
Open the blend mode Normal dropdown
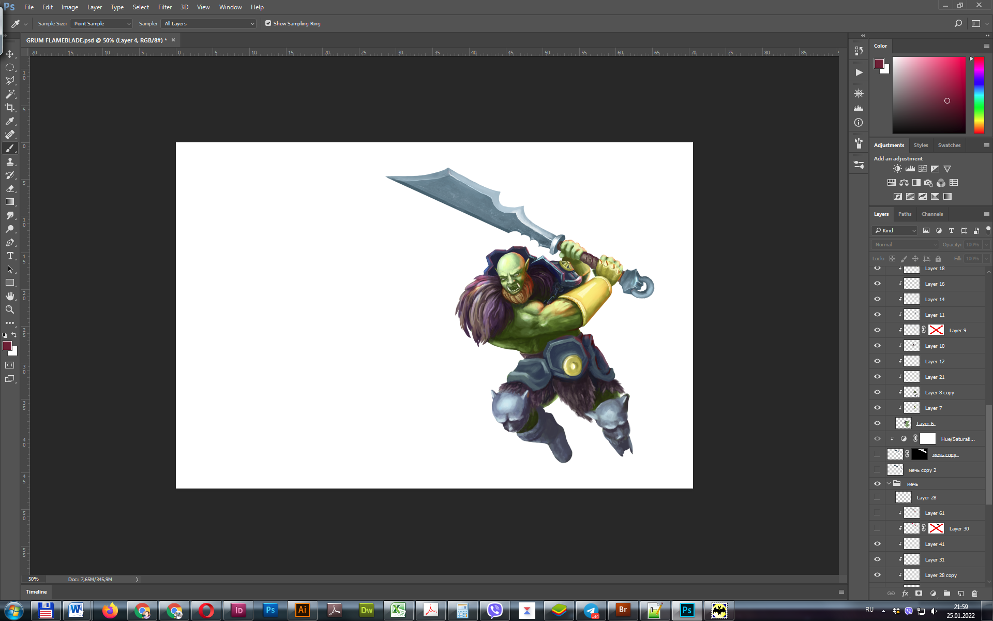point(905,244)
